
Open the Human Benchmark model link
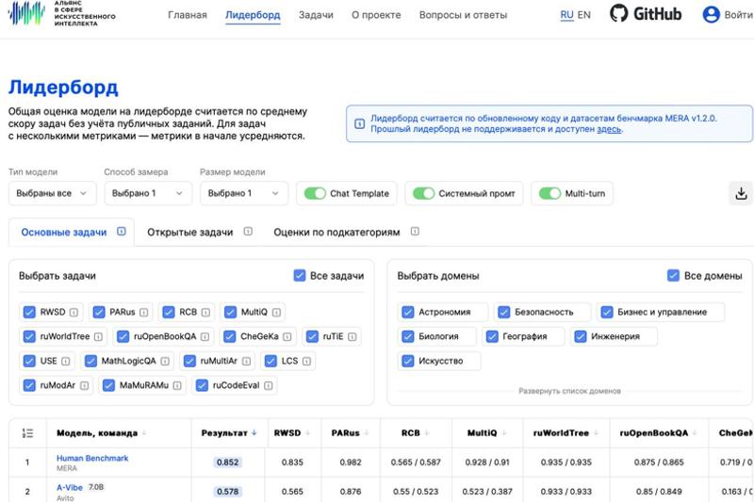pyautogui.click(x=92, y=458)
